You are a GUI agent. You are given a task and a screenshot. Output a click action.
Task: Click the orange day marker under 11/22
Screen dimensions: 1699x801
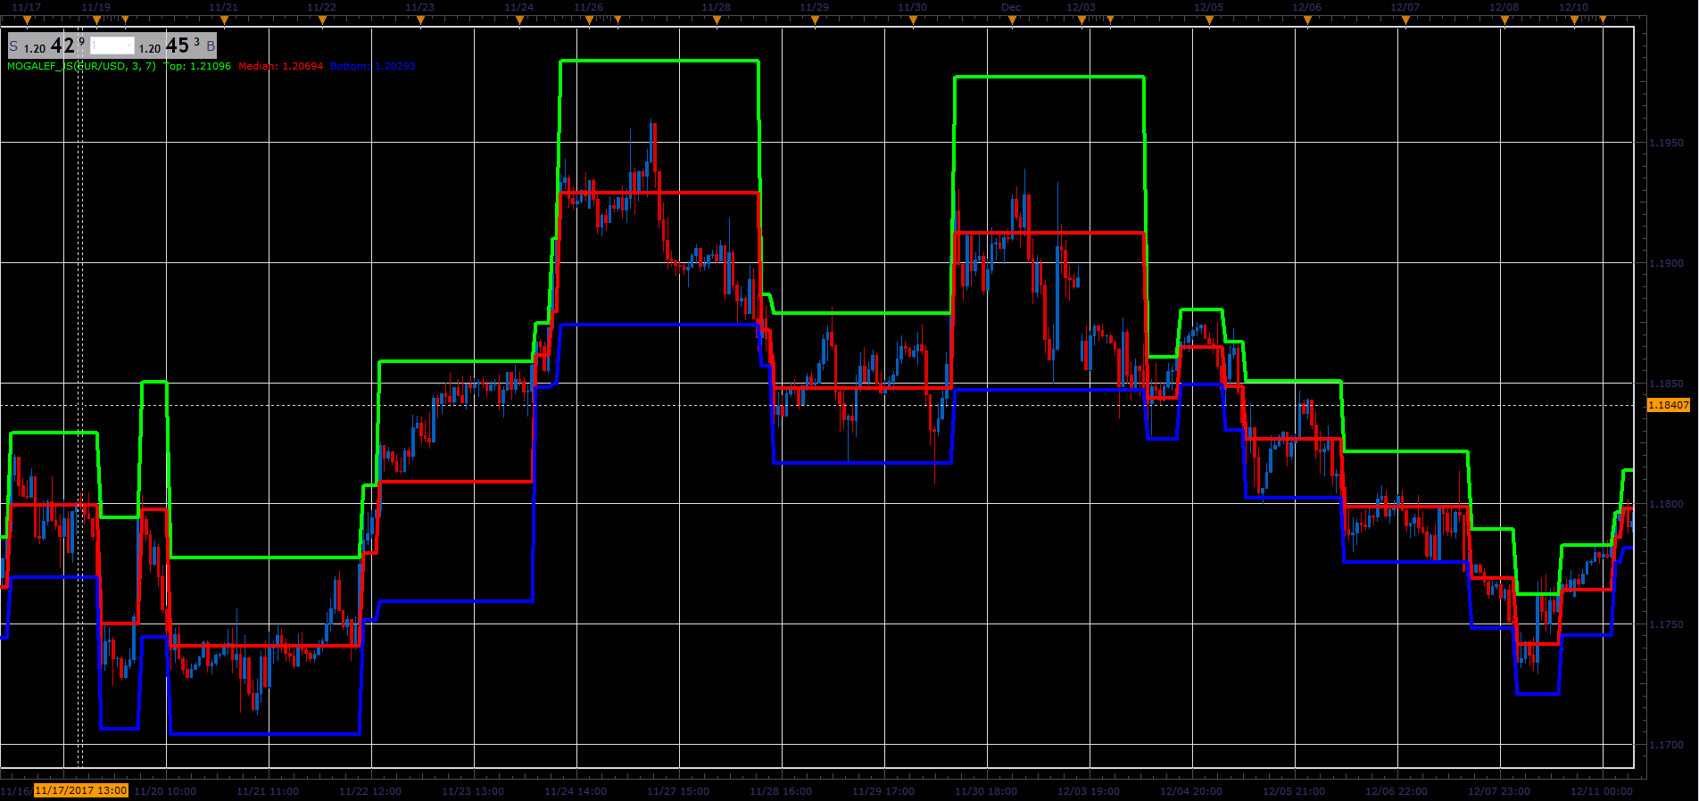coord(322,20)
